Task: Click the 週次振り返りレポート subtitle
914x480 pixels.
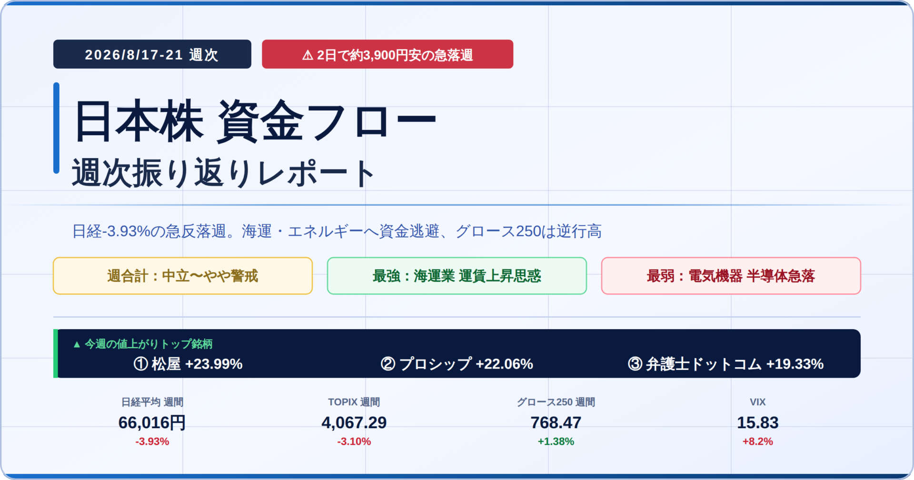Action: (x=223, y=173)
